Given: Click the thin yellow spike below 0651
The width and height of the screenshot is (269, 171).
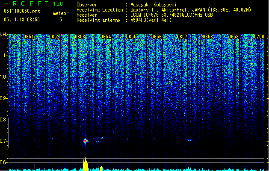Looking at the screenshot, I should click(x=35, y=167).
